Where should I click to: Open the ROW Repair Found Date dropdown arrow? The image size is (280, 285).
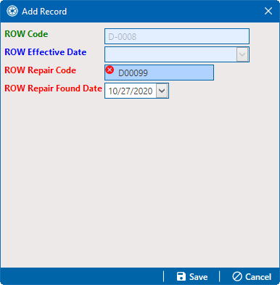pos(162,91)
